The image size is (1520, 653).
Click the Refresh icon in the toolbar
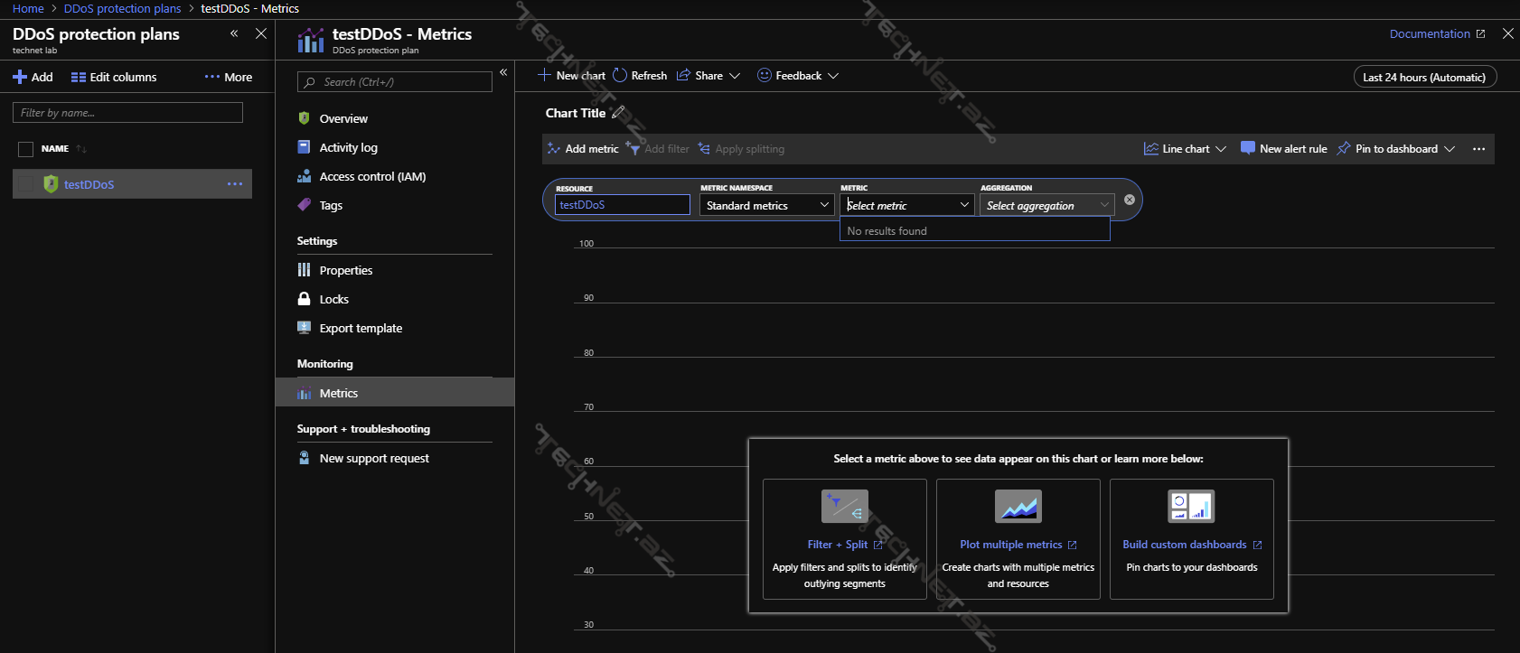click(620, 76)
